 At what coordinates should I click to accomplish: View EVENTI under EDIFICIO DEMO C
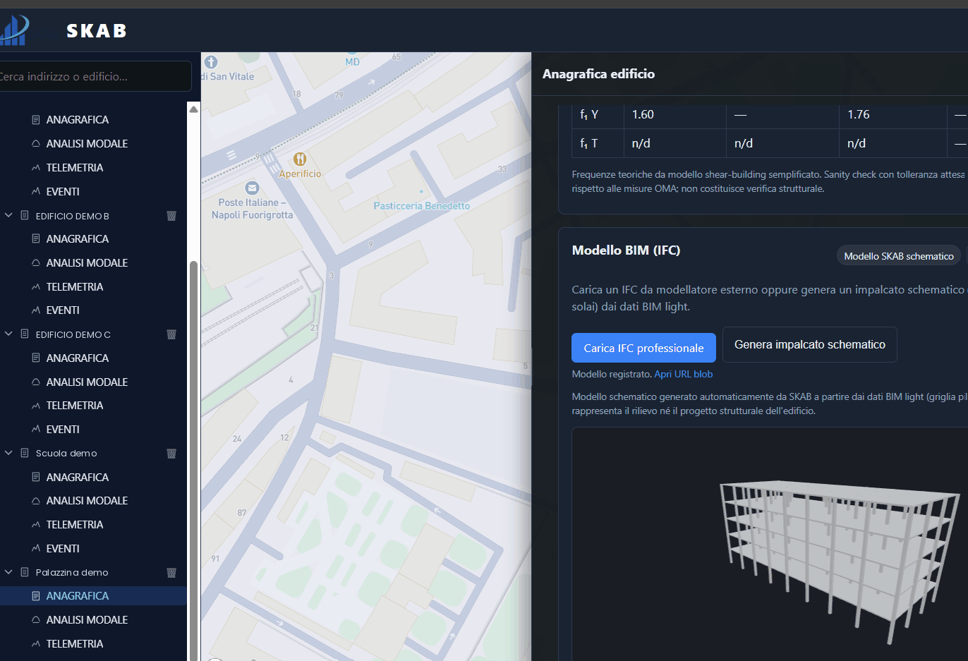coord(63,430)
